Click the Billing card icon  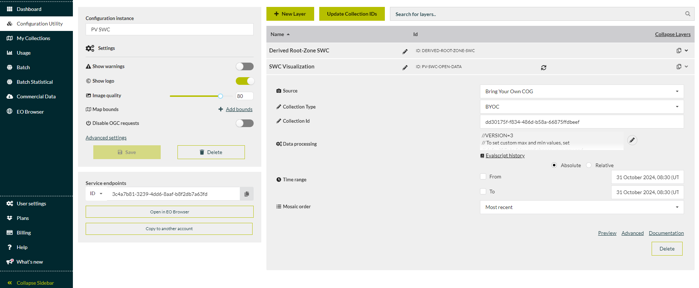(10, 233)
